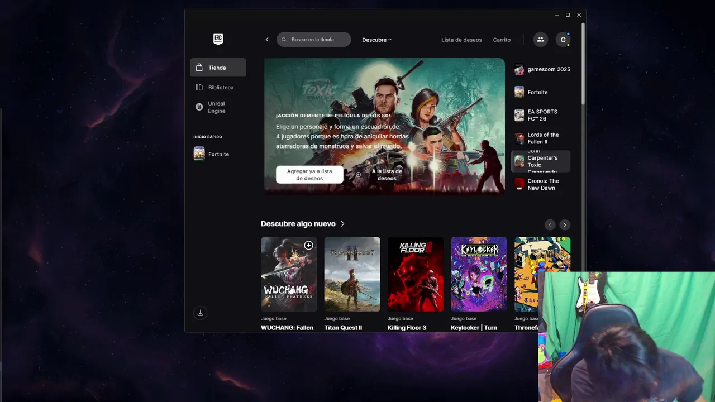Open Keylocker game cover
715x402 pixels.
(x=479, y=274)
